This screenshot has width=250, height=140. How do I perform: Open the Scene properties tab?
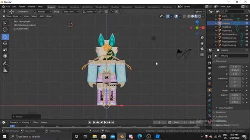[209, 79]
